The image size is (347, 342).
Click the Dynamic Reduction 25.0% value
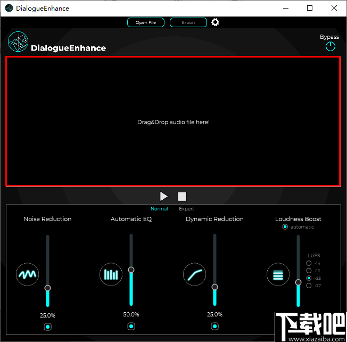[x=214, y=314]
